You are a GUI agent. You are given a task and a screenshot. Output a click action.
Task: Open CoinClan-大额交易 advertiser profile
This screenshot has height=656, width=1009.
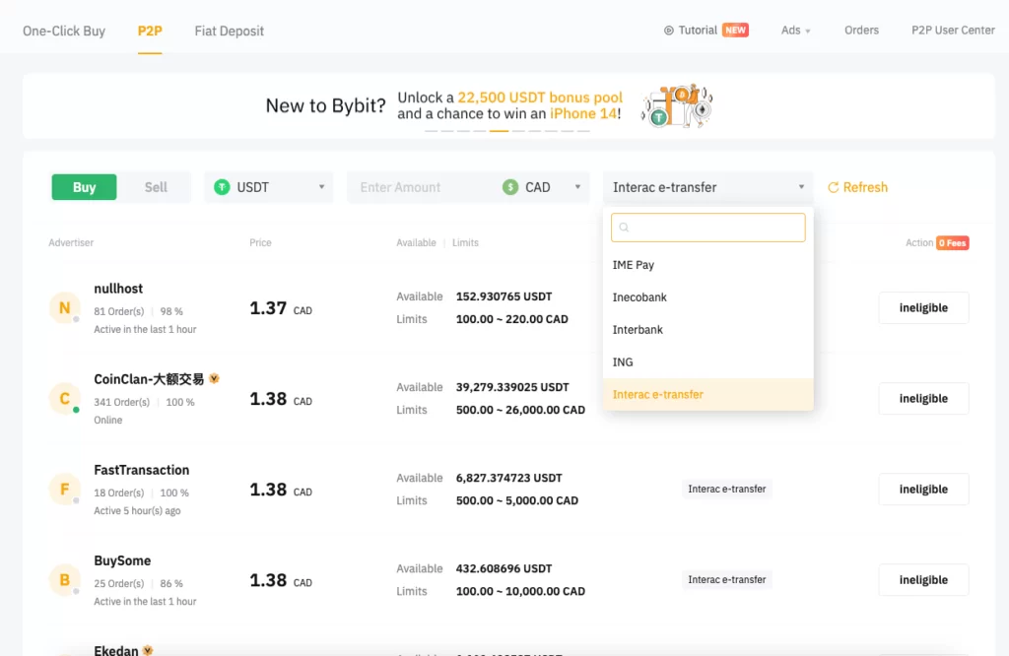click(149, 379)
